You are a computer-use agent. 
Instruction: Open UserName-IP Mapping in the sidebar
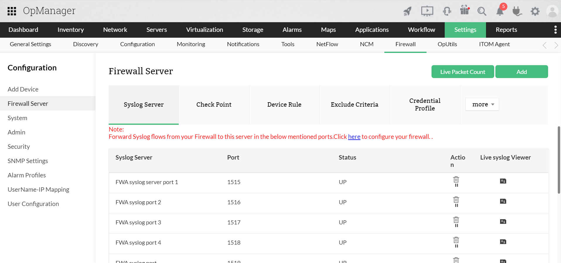pyautogui.click(x=38, y=190)
